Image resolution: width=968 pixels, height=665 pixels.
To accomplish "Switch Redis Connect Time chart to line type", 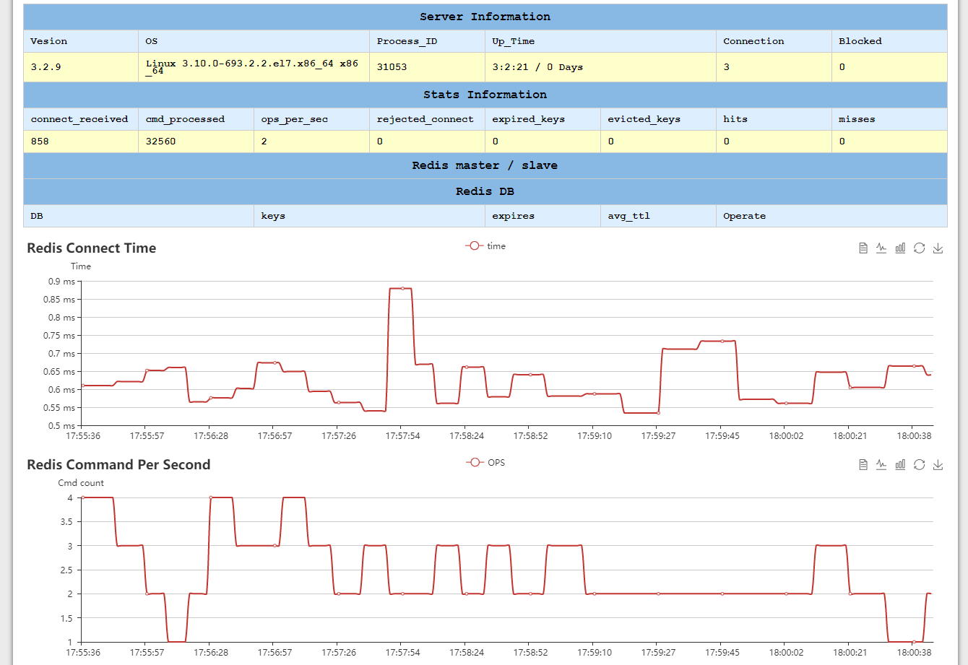I will point(881,248).
